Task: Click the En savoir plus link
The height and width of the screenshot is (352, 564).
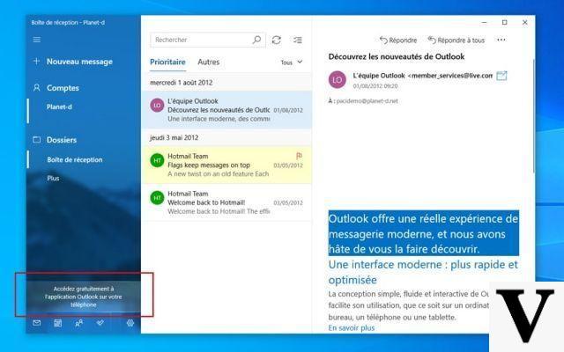Action: pos(352,327)
